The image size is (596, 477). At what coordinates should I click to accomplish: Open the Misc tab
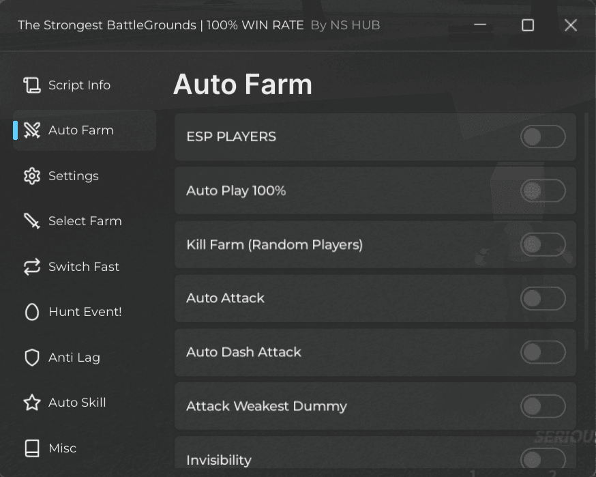pyautogui.click(x=85, y=448)
